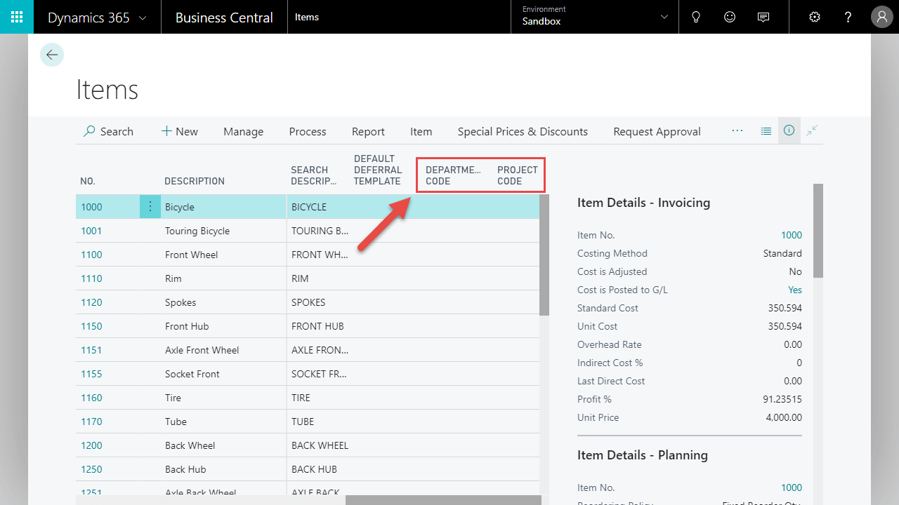Collapse the page with diagonal arrows icon
The height and width of the screenshot is (505, 899).
point(812,130)
